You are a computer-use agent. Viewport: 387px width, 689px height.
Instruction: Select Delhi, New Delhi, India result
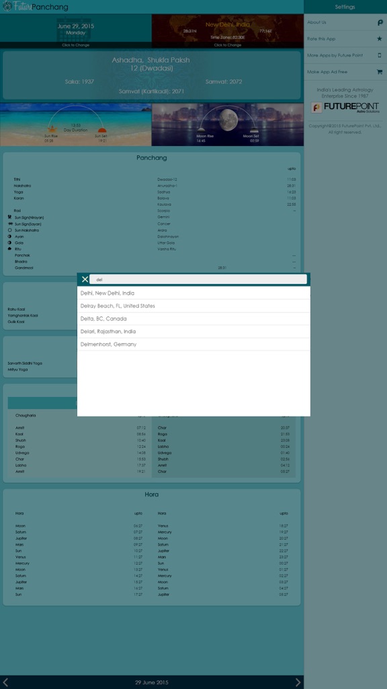pyautogui.click(x=193, y=293)
